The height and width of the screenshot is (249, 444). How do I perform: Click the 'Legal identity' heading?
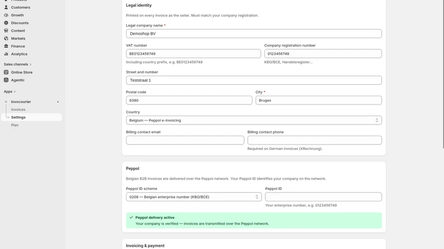pos(139,6)
